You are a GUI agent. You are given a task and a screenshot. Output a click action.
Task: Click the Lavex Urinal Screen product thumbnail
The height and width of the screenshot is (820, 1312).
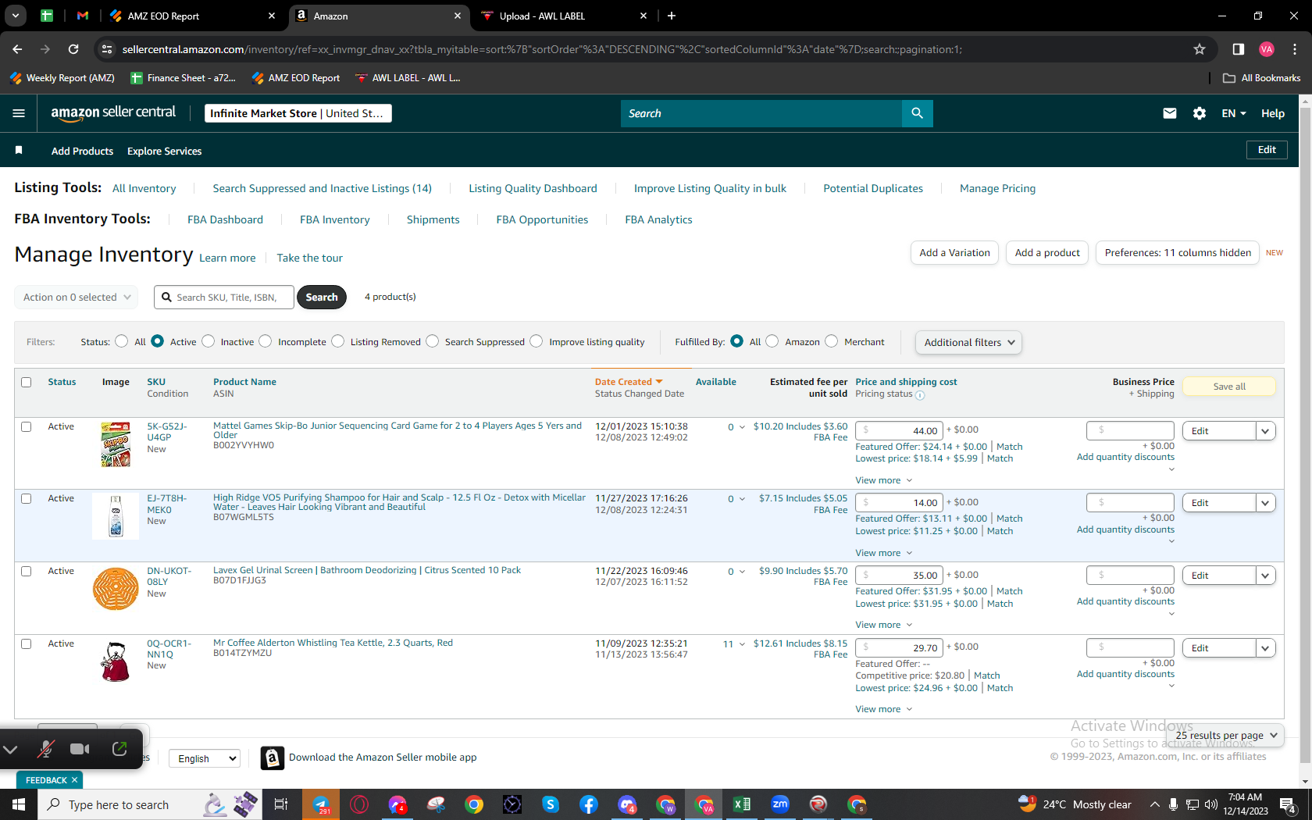[x=116, y=589]
